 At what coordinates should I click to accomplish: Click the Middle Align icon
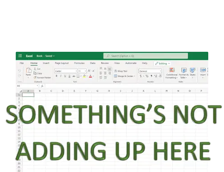pos(105,69)
